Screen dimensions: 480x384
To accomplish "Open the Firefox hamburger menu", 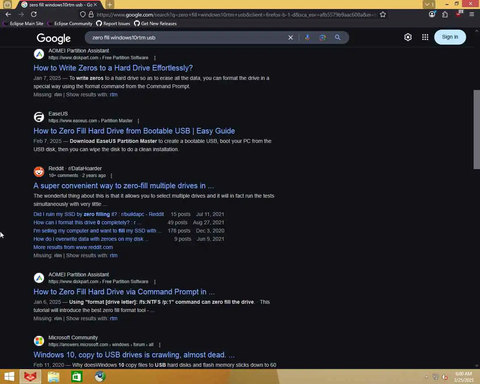I will [472, 14].
